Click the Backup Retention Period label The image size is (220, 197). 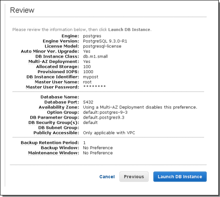tap(50, 143)
